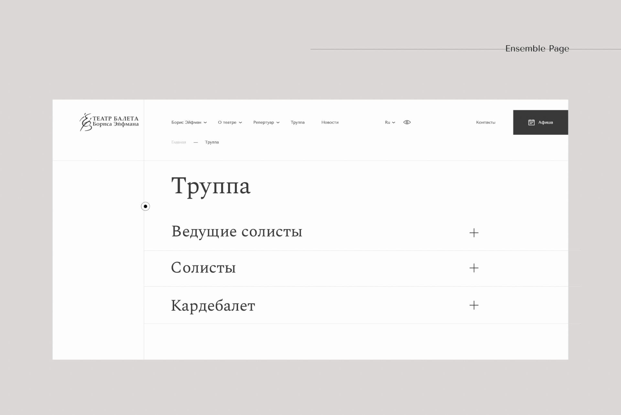Open the Борис Эйфман dropdown menu
This screenshot has width=621, height=415.
coord(189,122)
